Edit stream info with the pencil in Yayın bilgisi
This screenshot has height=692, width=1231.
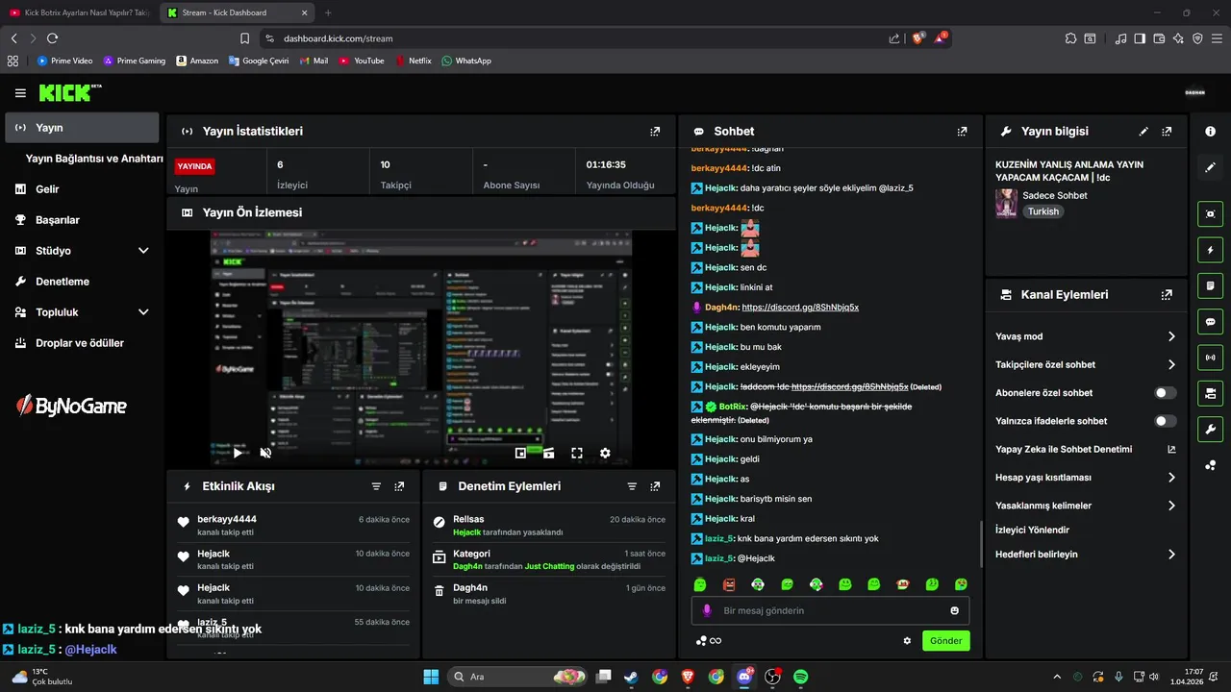tap(1143, 132)
